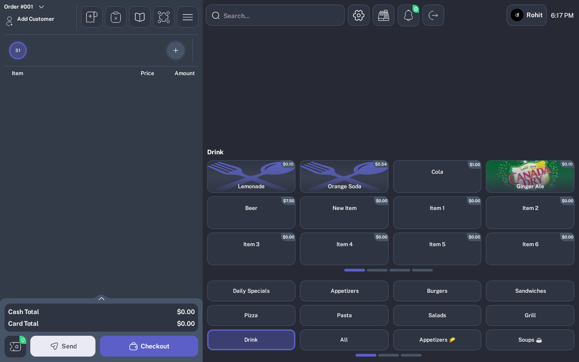Switch to Salads category
This screenshot has width=579, height=362.
coord(437,315)
